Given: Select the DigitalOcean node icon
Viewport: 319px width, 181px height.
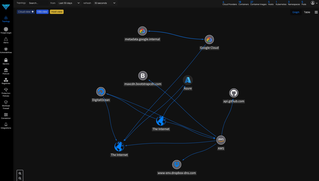Looking at the screenshot, I should tap(101, 92).
